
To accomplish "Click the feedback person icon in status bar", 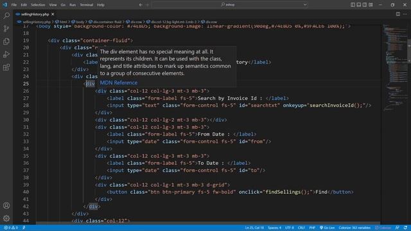I will click(398, 228).
